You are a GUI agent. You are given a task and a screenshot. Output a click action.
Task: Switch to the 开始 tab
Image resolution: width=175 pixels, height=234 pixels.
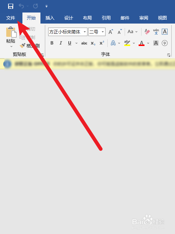[31, 18]
